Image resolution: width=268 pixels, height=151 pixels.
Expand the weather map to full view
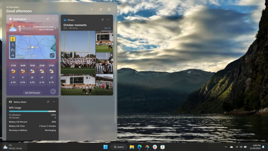(52, 55)
